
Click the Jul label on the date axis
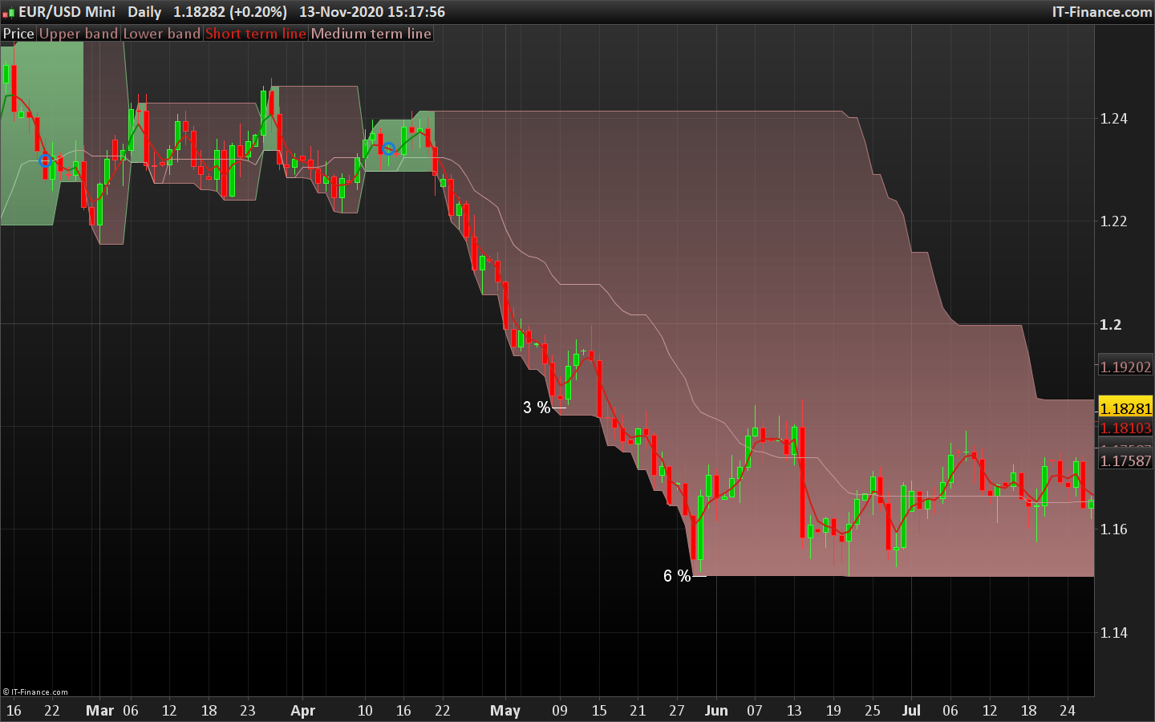(x=911, y=711)
